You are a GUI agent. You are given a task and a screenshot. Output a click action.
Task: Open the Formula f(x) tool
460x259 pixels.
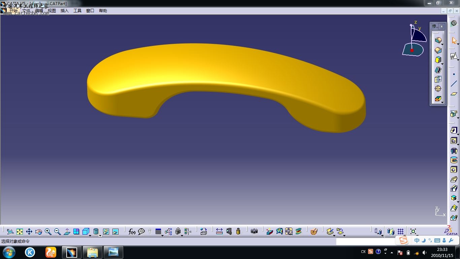132,232
